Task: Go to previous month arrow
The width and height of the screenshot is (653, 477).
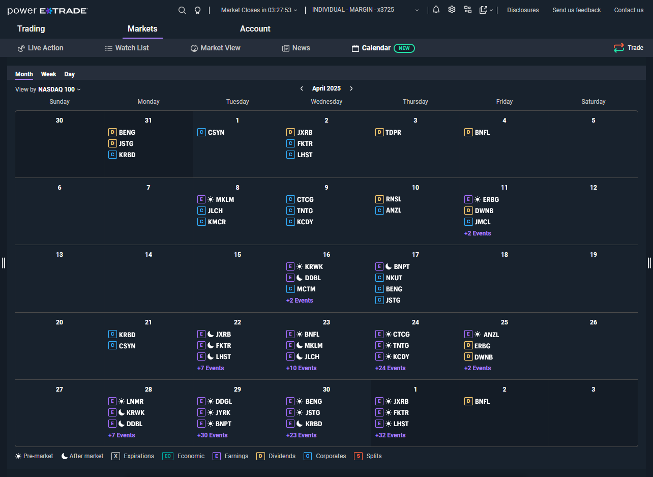Action: tap(302, 88)
